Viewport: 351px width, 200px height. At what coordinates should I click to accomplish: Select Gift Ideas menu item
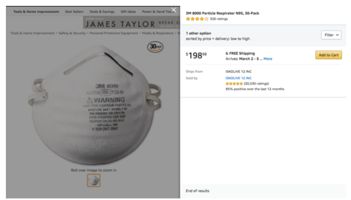tap(128, 12)
